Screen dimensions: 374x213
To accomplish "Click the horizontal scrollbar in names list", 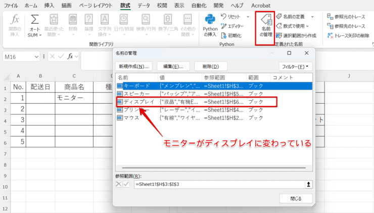I will click(213, 168).
